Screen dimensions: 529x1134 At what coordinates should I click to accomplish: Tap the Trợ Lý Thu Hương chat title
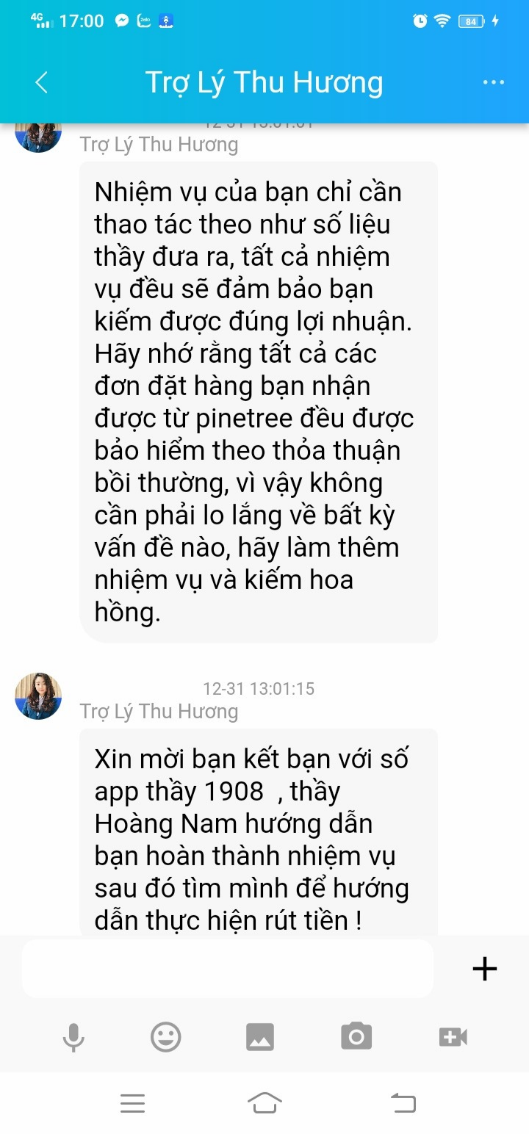[264, 82]
